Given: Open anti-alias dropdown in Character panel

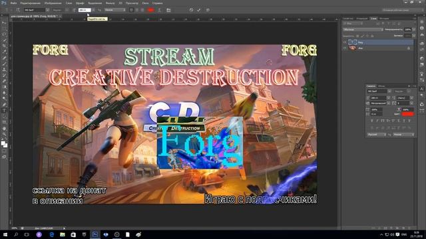Looking at the screenshot, I should tap(404, 134).
